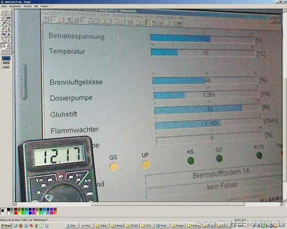Open the Farben menu
Image resolution: width=287 pixels, height=229 pixels.
44,6
